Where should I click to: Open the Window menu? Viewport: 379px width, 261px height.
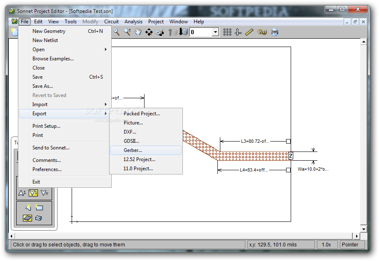[179, 22]
